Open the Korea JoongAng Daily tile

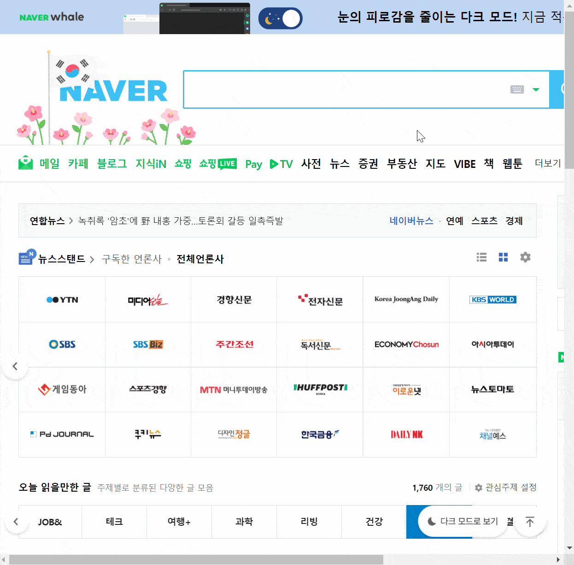pos(406,299)
